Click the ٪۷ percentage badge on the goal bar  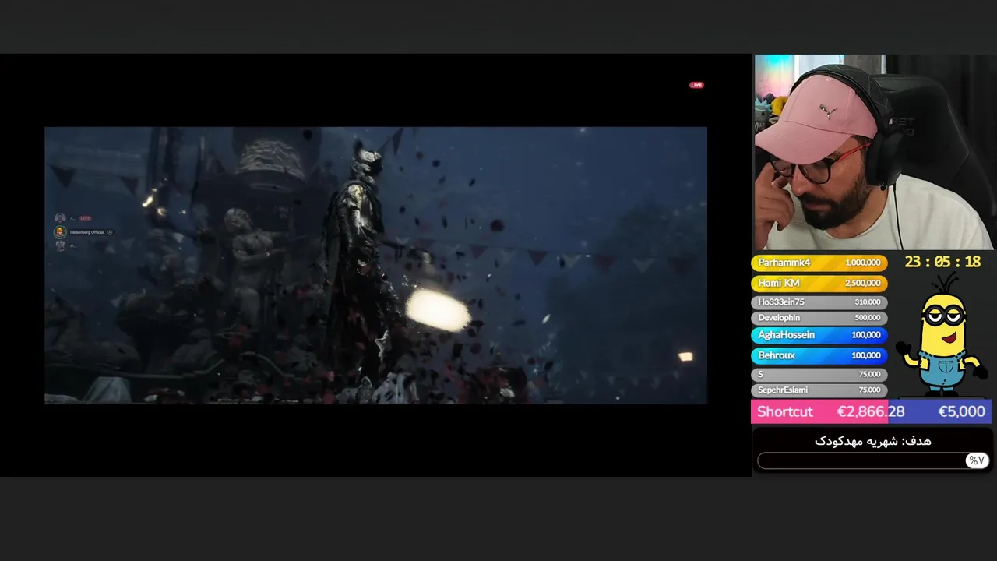976,460
